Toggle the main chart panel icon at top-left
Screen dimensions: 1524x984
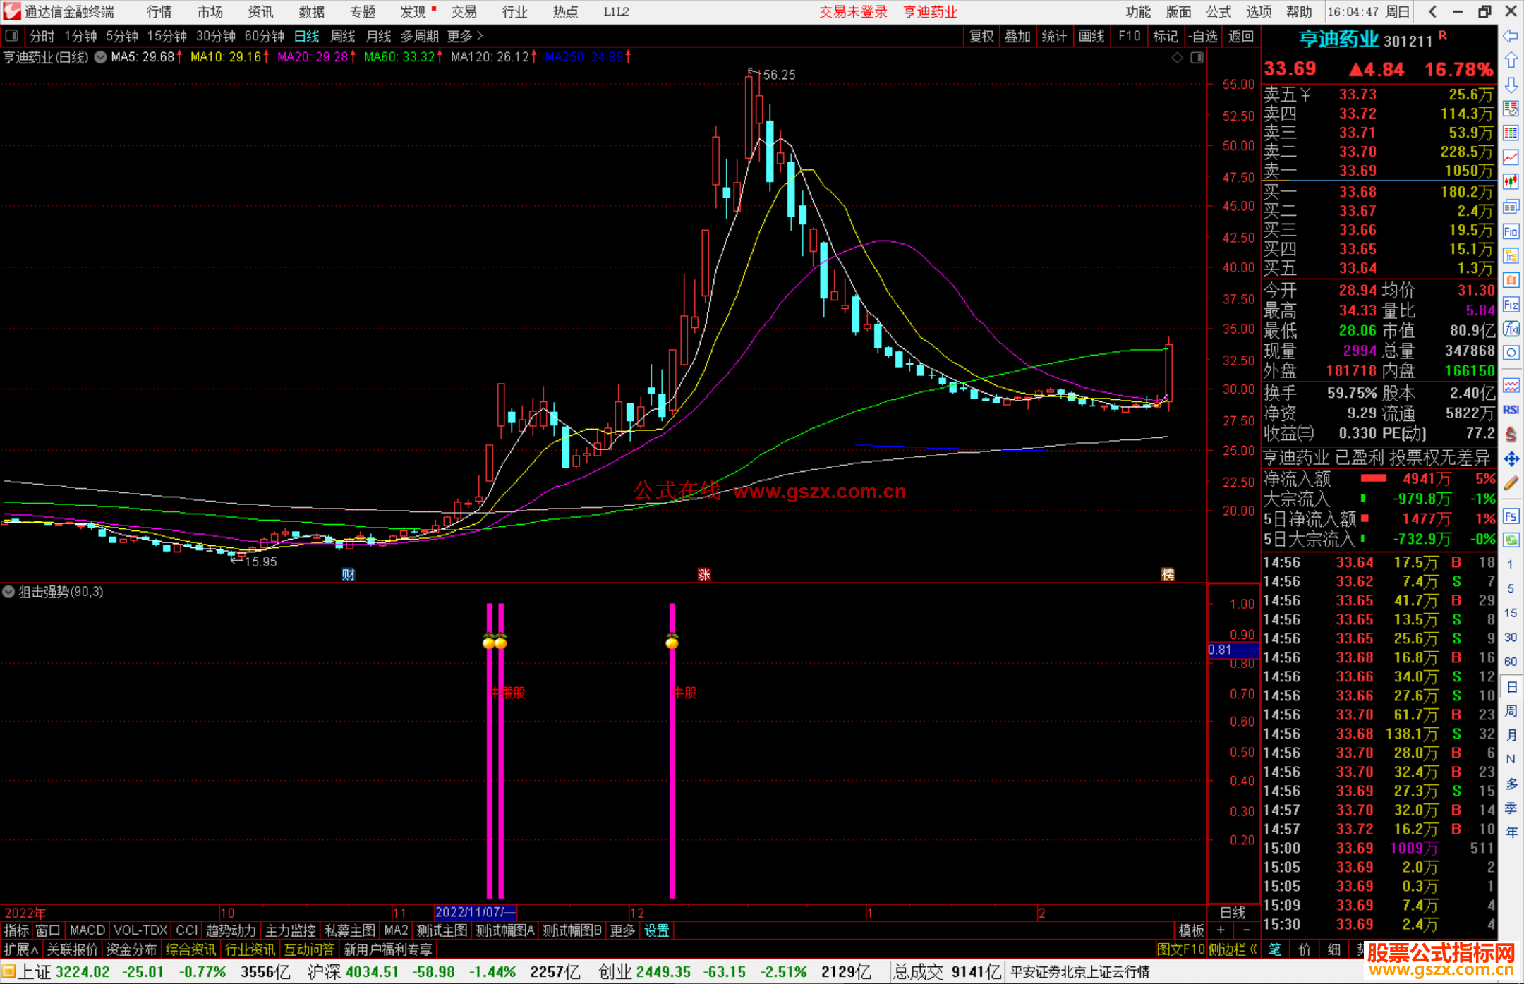pyautogui.click(x=12, y=36)
